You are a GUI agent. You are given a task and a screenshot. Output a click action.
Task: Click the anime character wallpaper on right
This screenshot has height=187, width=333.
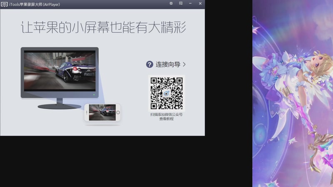pyautogui.click(x=293, y=93)
